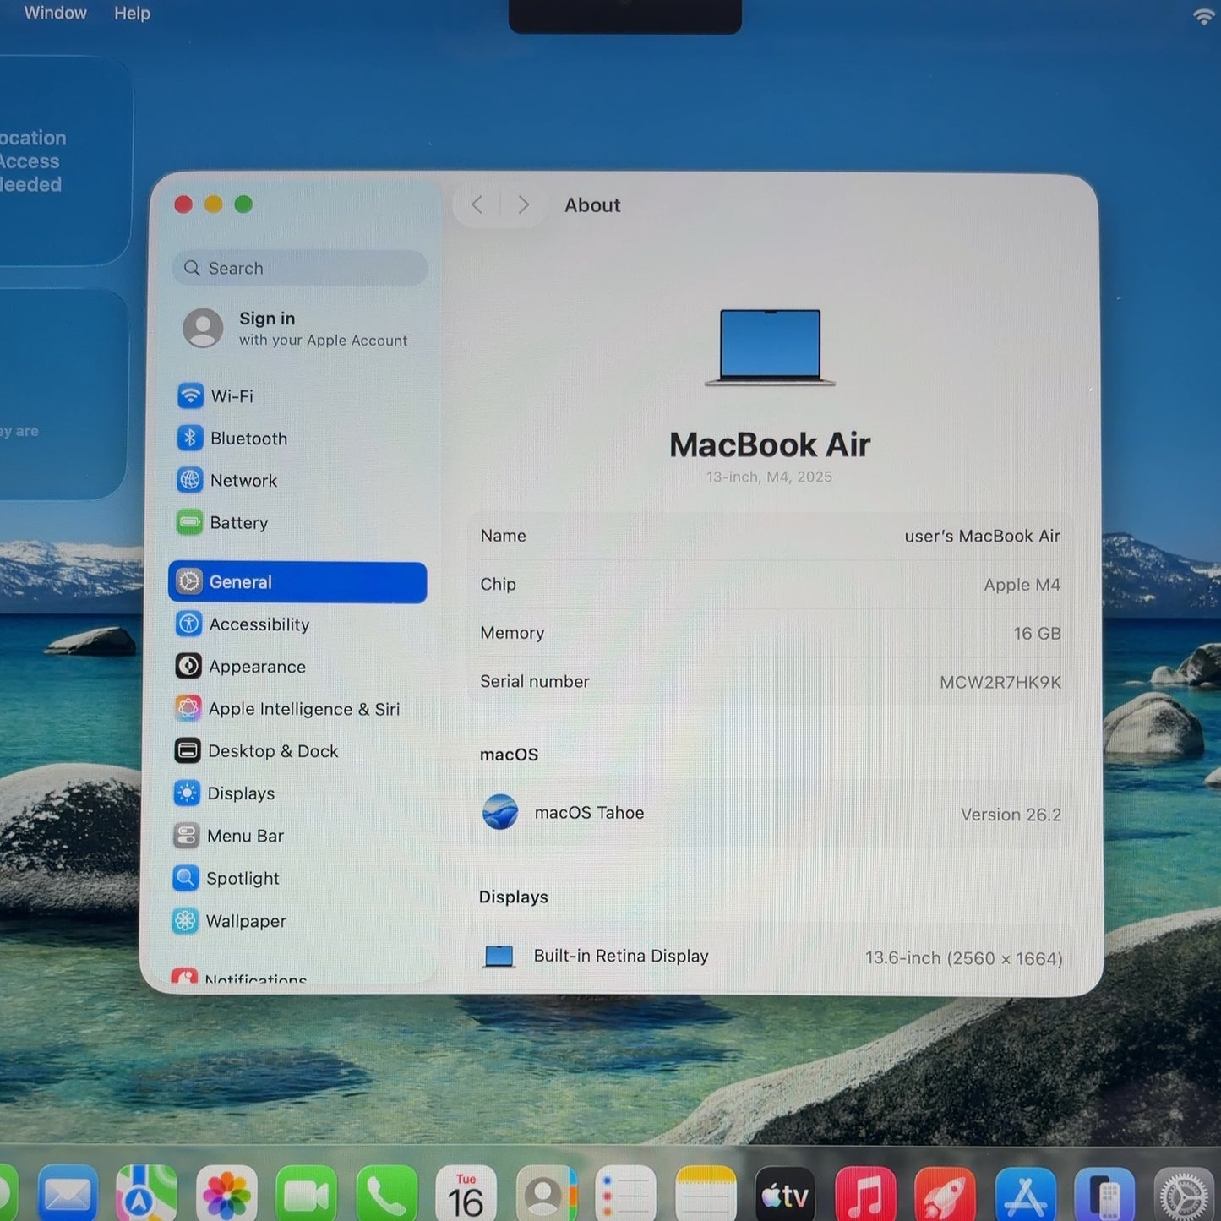Click the Wi-Fi status icon in menu bar

(x=1204, y=16)
